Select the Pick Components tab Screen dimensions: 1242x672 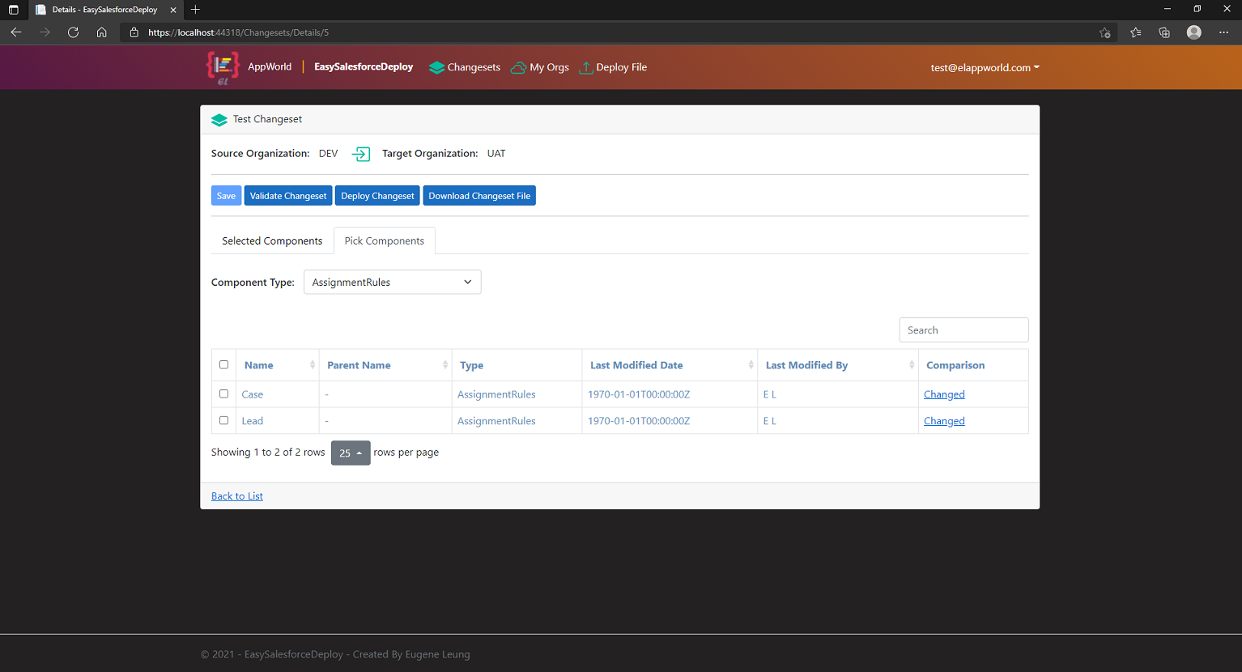pos(384,241)
